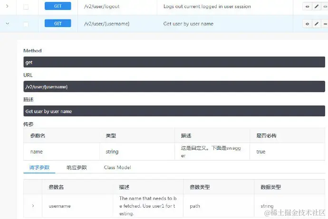Viewport: 328px width, 219px height.
Task: Delete the Get user by user name row
Action: point(325,24)
